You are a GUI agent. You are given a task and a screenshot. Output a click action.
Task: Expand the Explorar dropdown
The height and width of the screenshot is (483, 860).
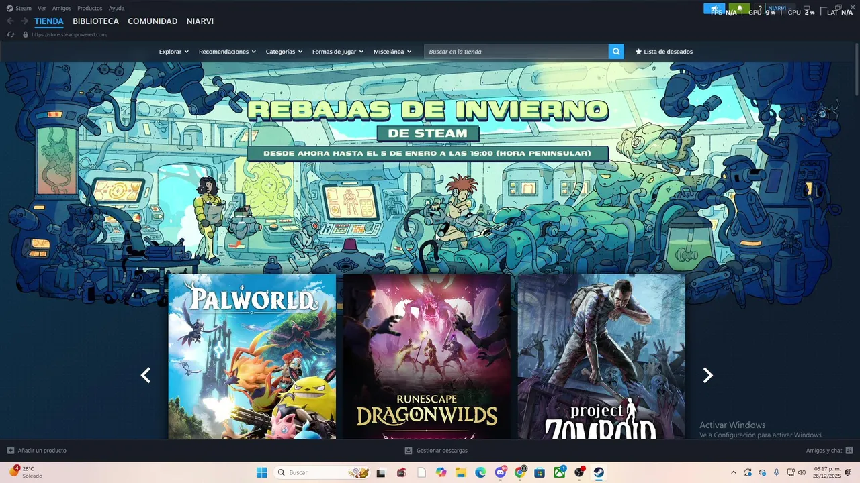pos(174,52)
